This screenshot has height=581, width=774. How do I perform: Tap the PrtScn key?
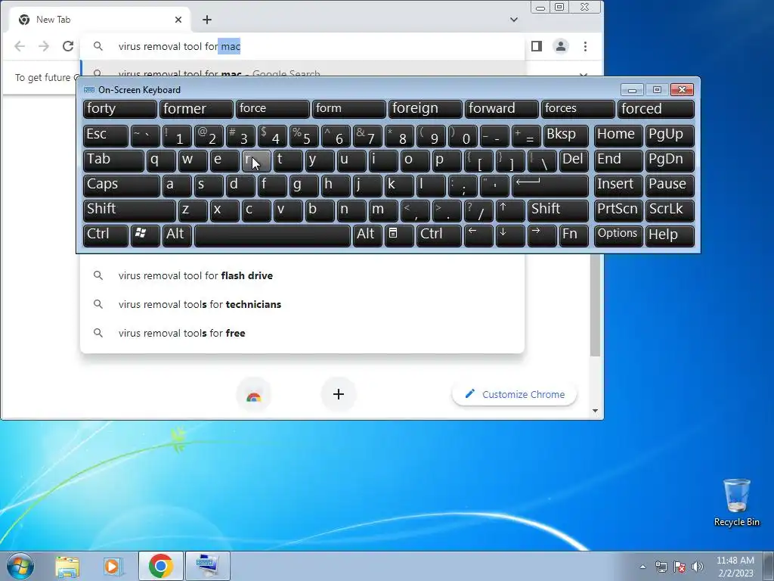point(618,210)
